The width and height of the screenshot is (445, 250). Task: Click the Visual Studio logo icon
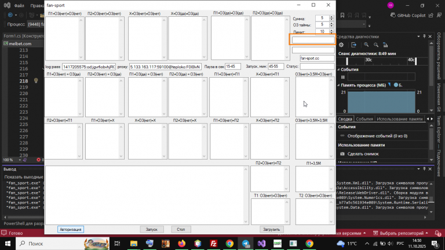pyautogui.click(x=7, y=5)
